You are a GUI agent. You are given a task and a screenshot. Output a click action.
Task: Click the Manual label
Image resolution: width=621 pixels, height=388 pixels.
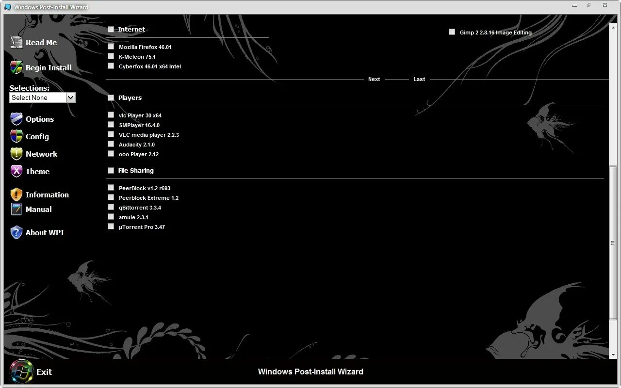39,210
